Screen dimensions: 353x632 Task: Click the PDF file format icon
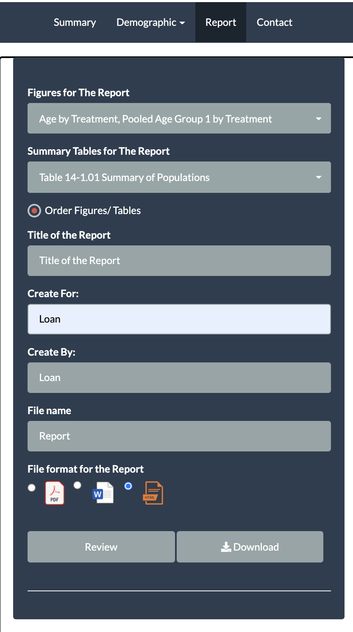pos(54,493)
